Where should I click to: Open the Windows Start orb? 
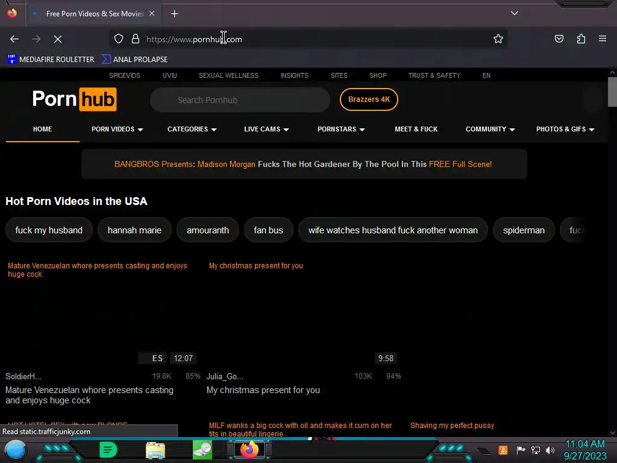click(x=15, y=450)
